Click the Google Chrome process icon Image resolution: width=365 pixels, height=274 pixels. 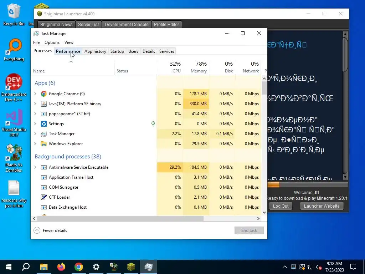click(x=43, y=94)
